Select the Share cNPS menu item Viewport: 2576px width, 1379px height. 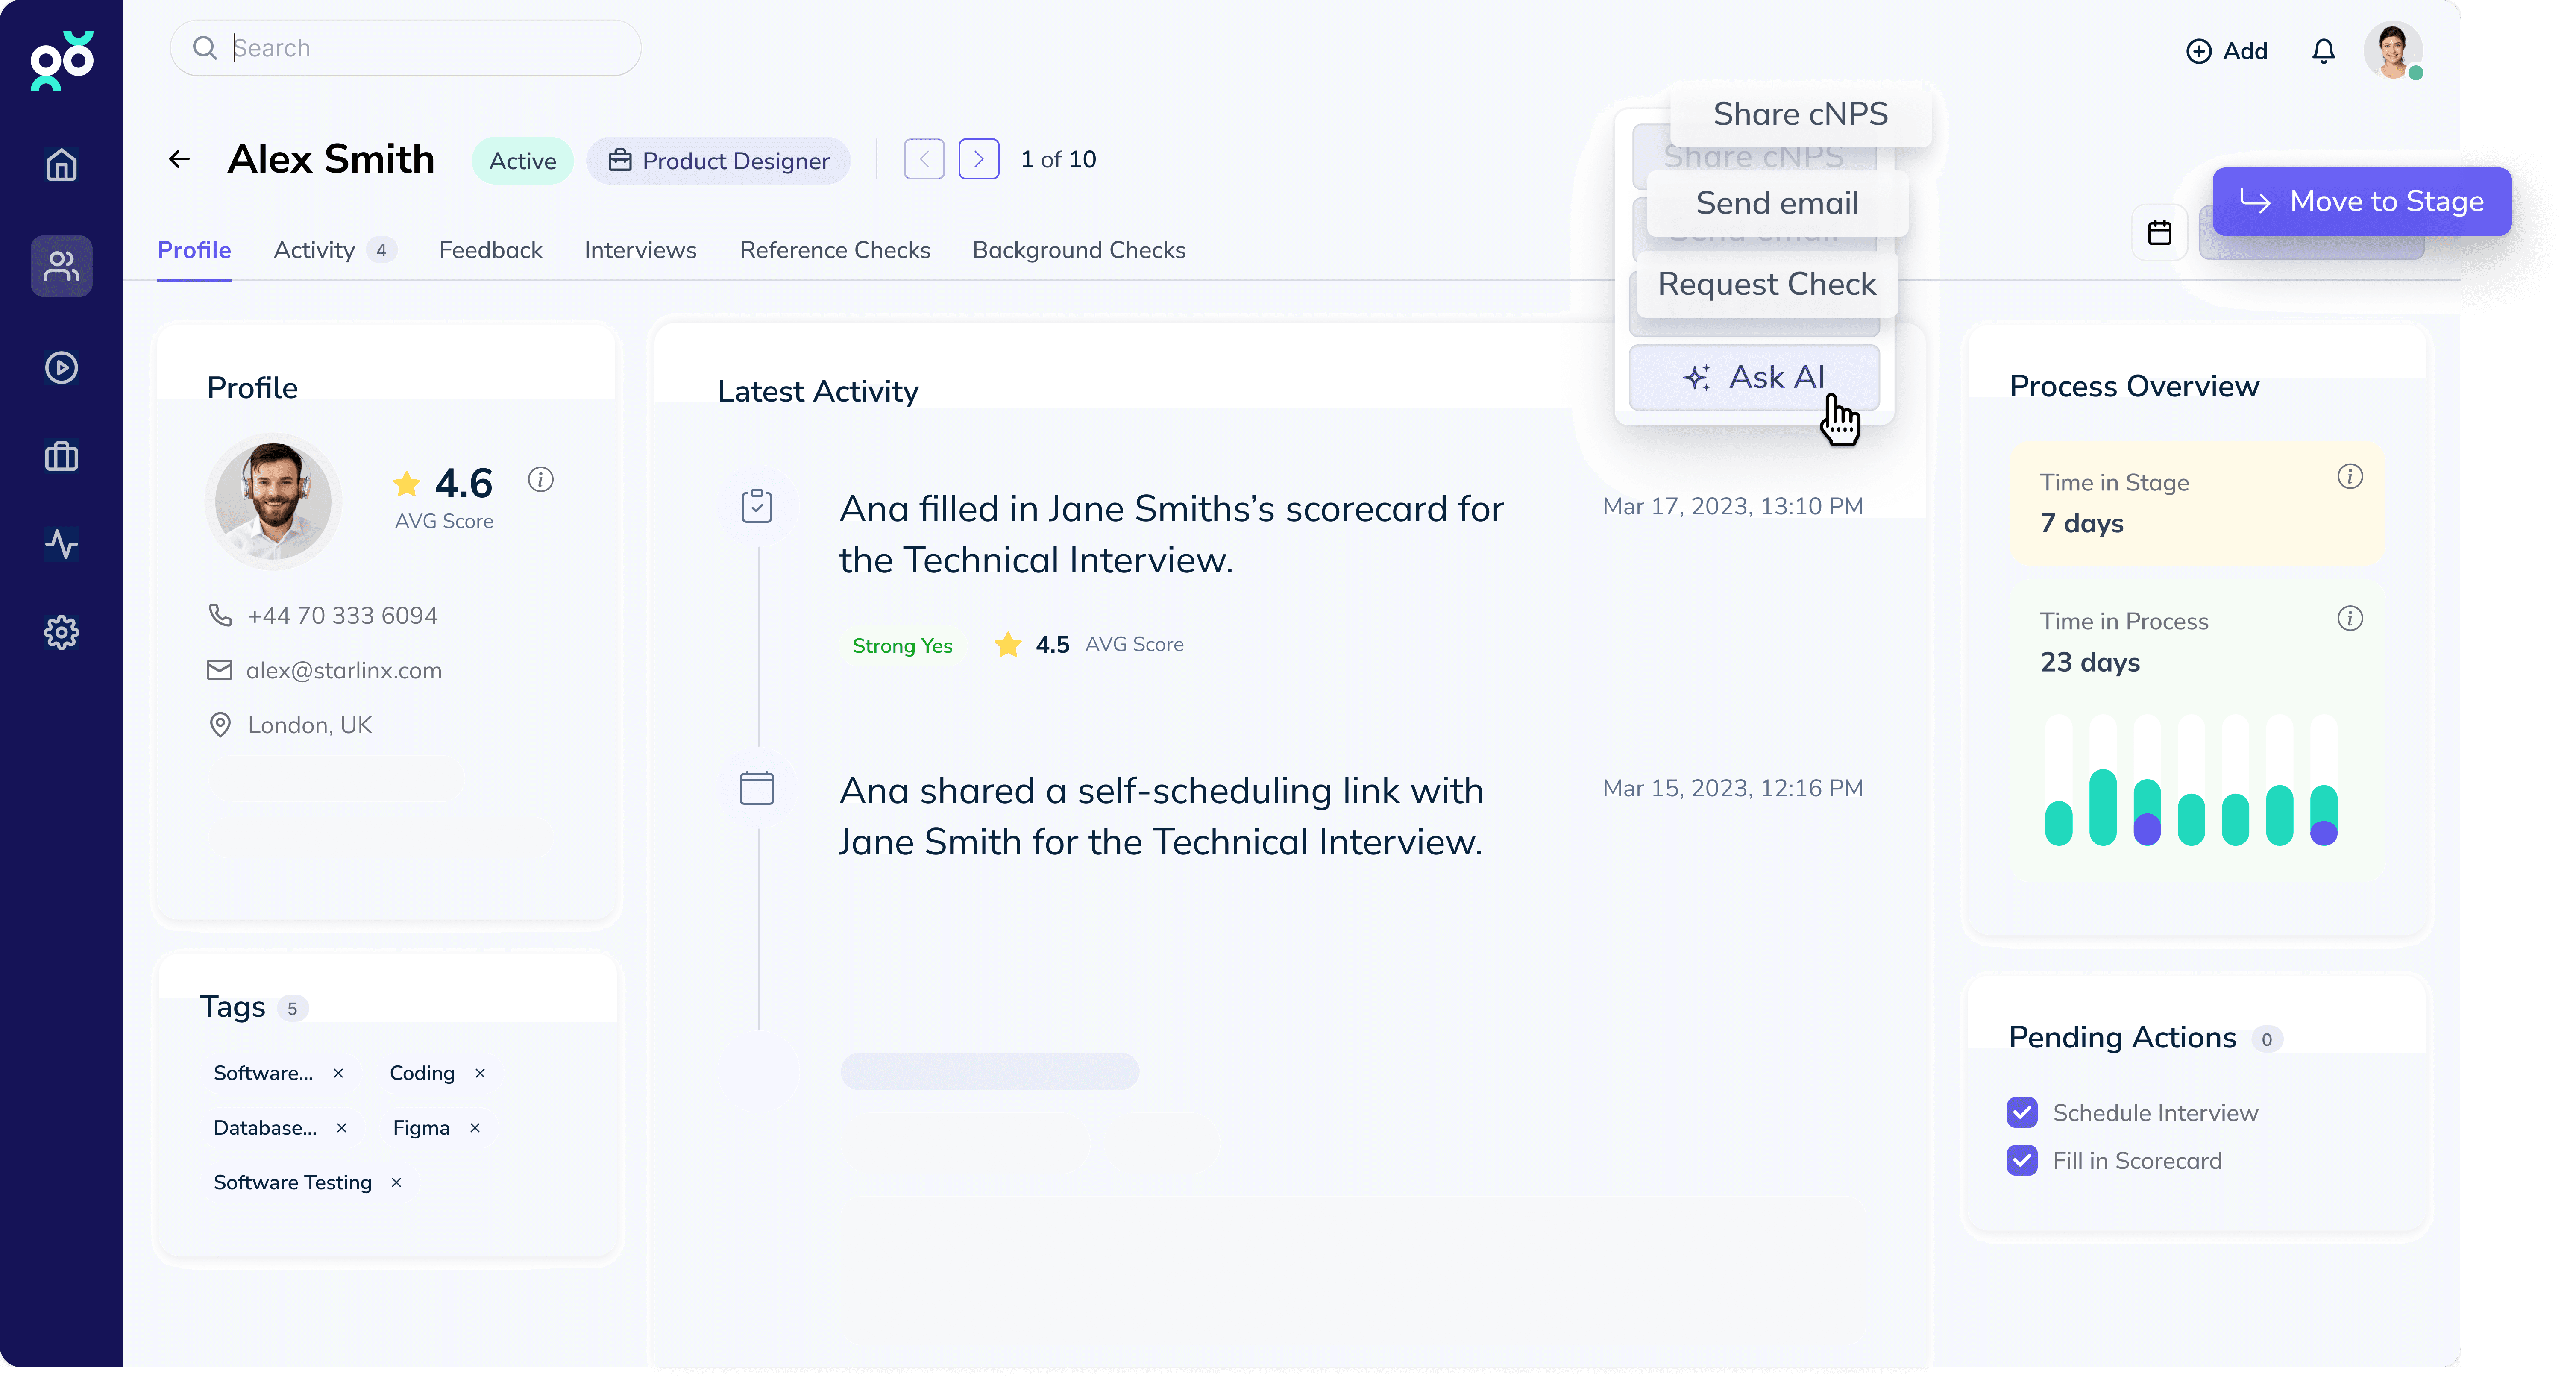1801,112
